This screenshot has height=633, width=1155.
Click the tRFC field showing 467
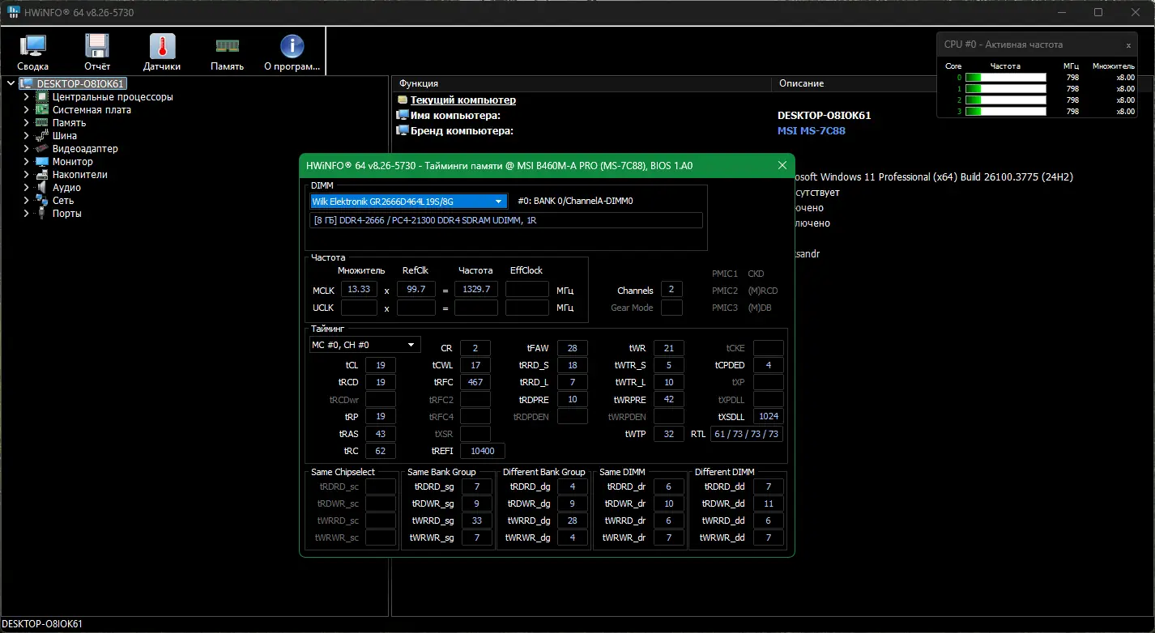pyautogui.click(x=475, y=382)
